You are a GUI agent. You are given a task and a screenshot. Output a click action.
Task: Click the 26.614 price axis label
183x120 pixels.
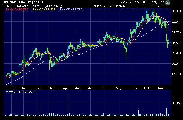coord(176,43)
